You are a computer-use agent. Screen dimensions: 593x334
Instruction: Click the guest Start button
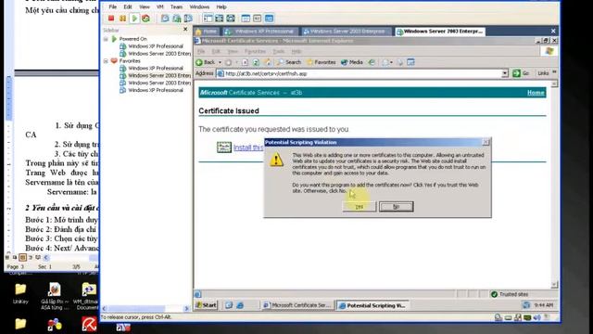pyautogui.click(x=206, y=305)
